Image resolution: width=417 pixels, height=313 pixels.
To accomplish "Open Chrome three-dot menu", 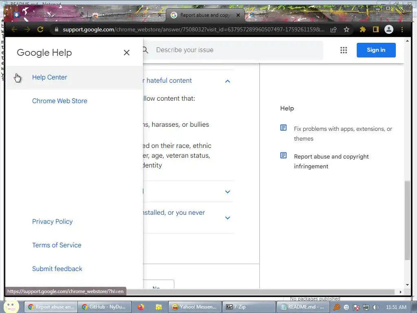I will pos(402,29).
